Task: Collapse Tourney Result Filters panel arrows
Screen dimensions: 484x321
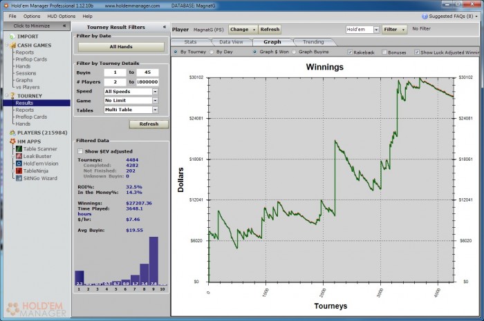Action: click(x=165, y=27)
